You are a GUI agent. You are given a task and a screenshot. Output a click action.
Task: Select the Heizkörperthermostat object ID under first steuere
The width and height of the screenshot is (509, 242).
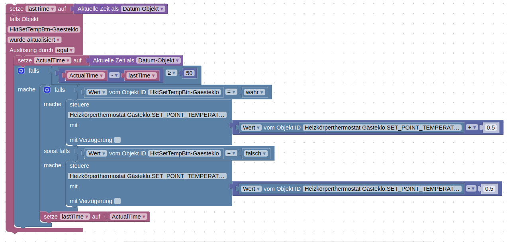pos(147,115)
